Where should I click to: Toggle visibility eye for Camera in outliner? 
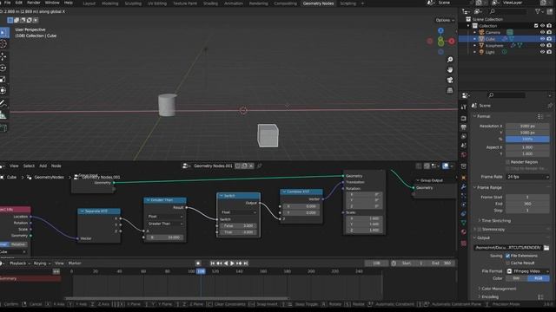(x=542, y=32)
